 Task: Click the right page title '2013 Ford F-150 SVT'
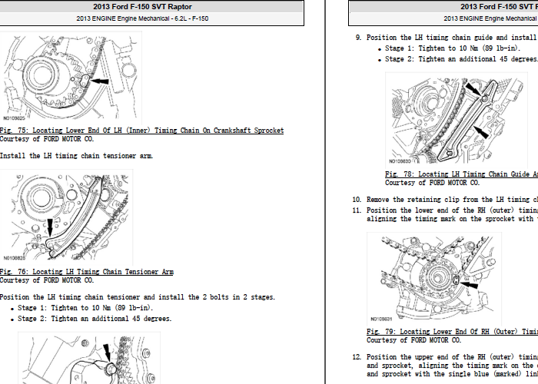[x=499, y=6]
